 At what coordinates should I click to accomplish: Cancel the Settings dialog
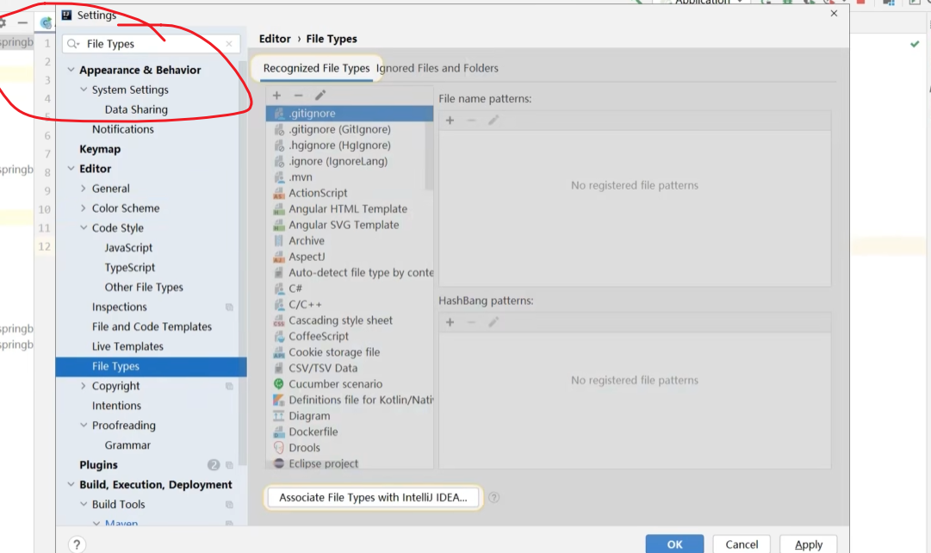pyautogui.click(x=742, y=544)
